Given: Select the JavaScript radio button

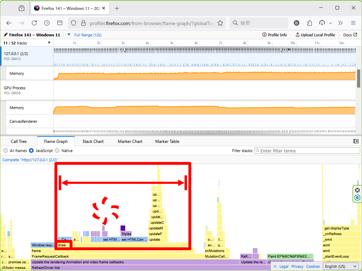Looking at the screenshot, I should click(x=31, y=151).
